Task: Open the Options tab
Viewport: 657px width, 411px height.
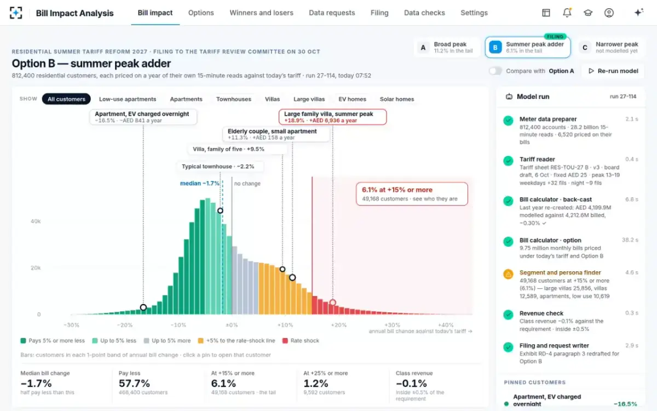Action: click(x=201, y=13)
